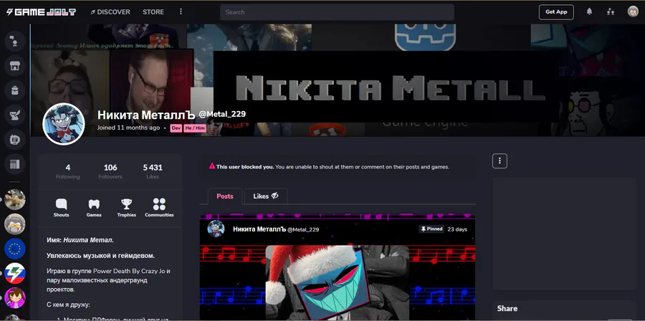
Task: Click the warning triangle in blocked notice
Action: (212, 166)
